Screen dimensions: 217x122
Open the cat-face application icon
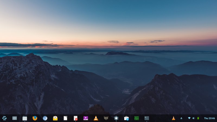click(106, 118)
